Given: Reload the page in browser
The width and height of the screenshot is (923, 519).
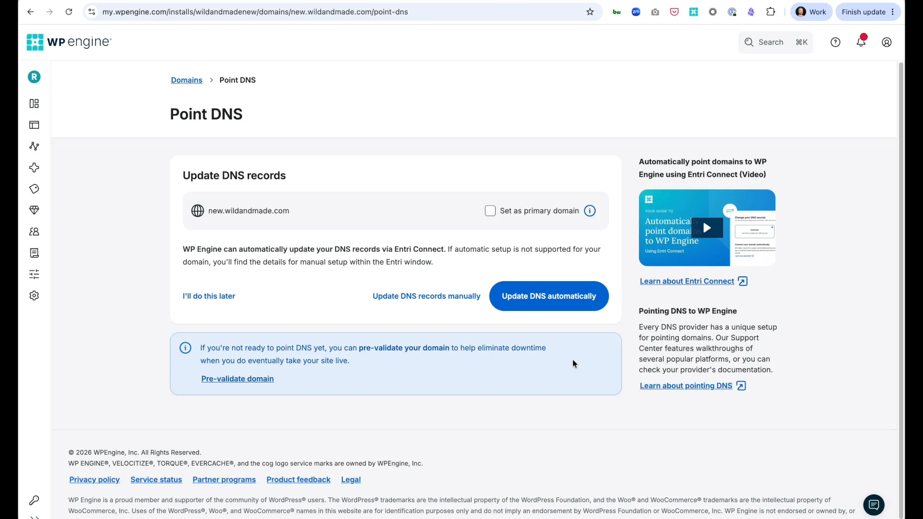Looking at the screenshot, I should click(69, 12).
